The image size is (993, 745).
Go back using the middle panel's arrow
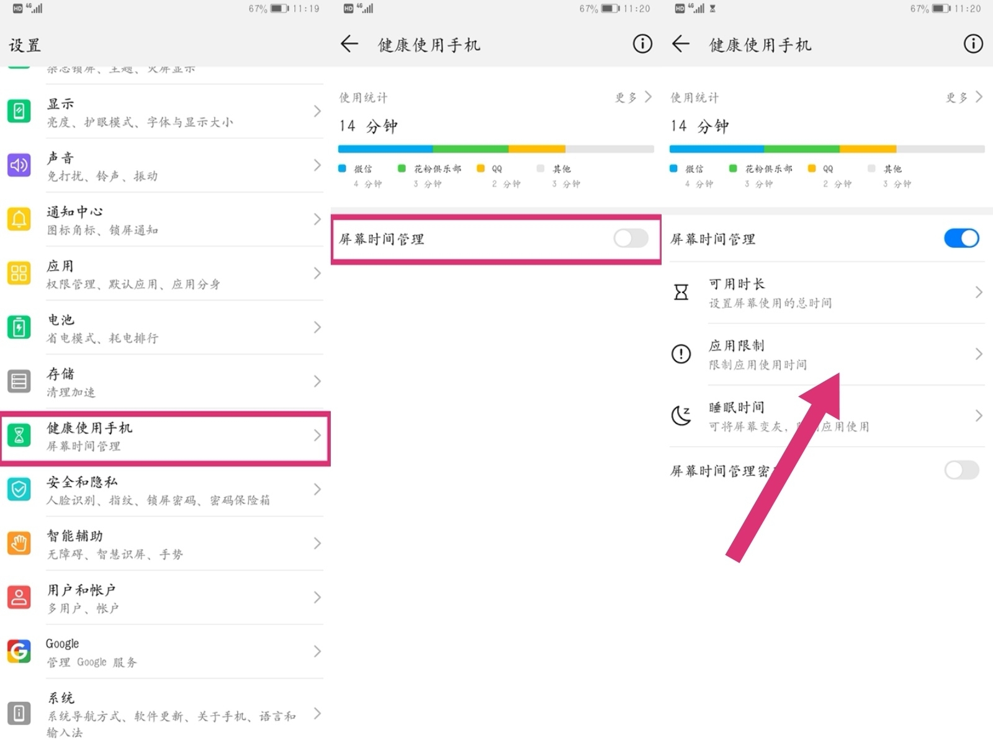coord(349,43)
